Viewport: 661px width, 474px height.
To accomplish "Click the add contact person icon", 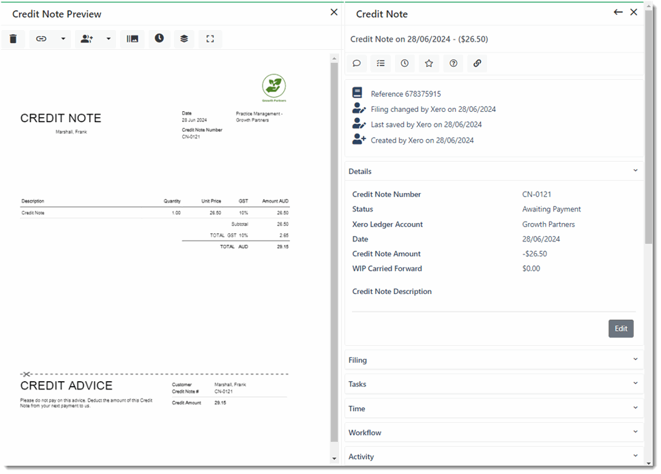I will point(87,39).
